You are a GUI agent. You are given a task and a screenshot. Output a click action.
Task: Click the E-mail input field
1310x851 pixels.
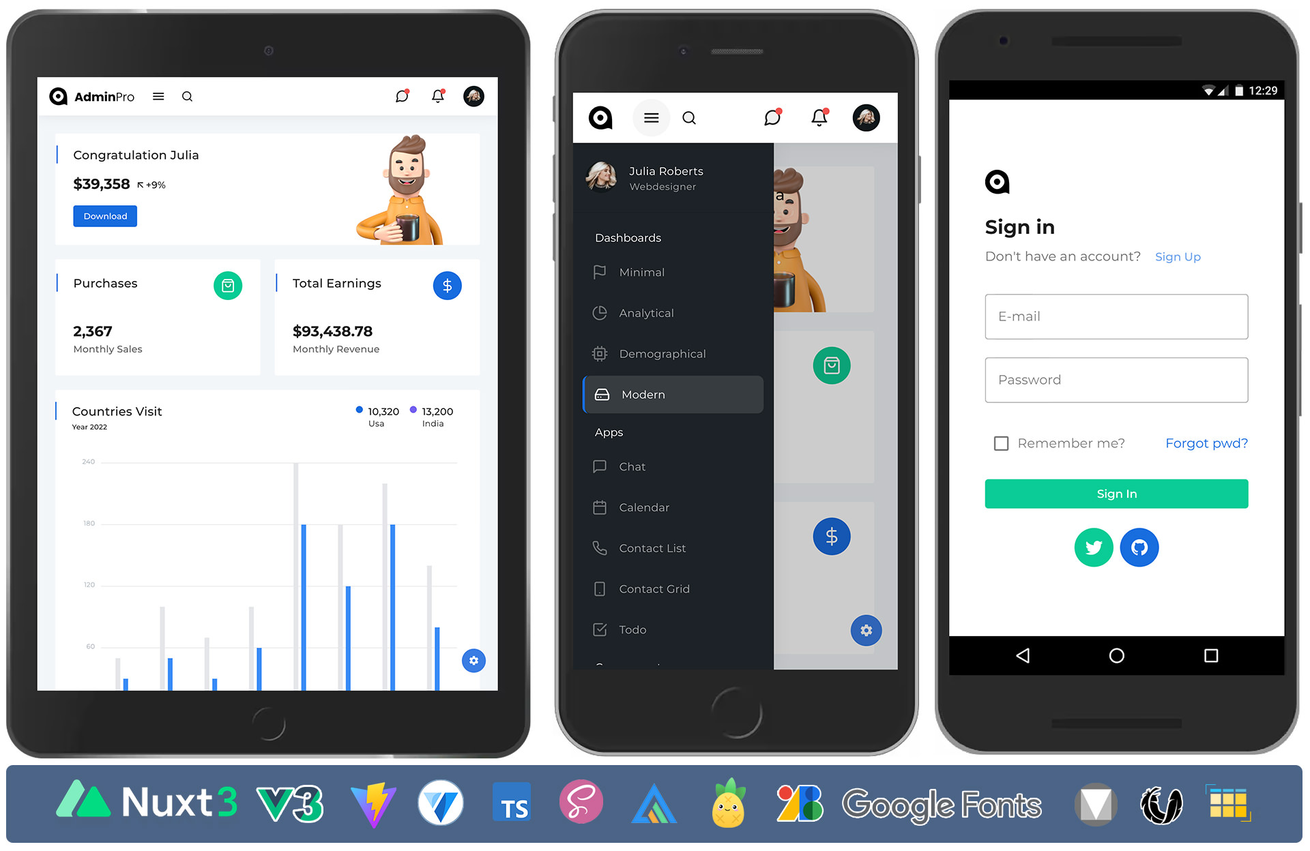point(1117,317)
